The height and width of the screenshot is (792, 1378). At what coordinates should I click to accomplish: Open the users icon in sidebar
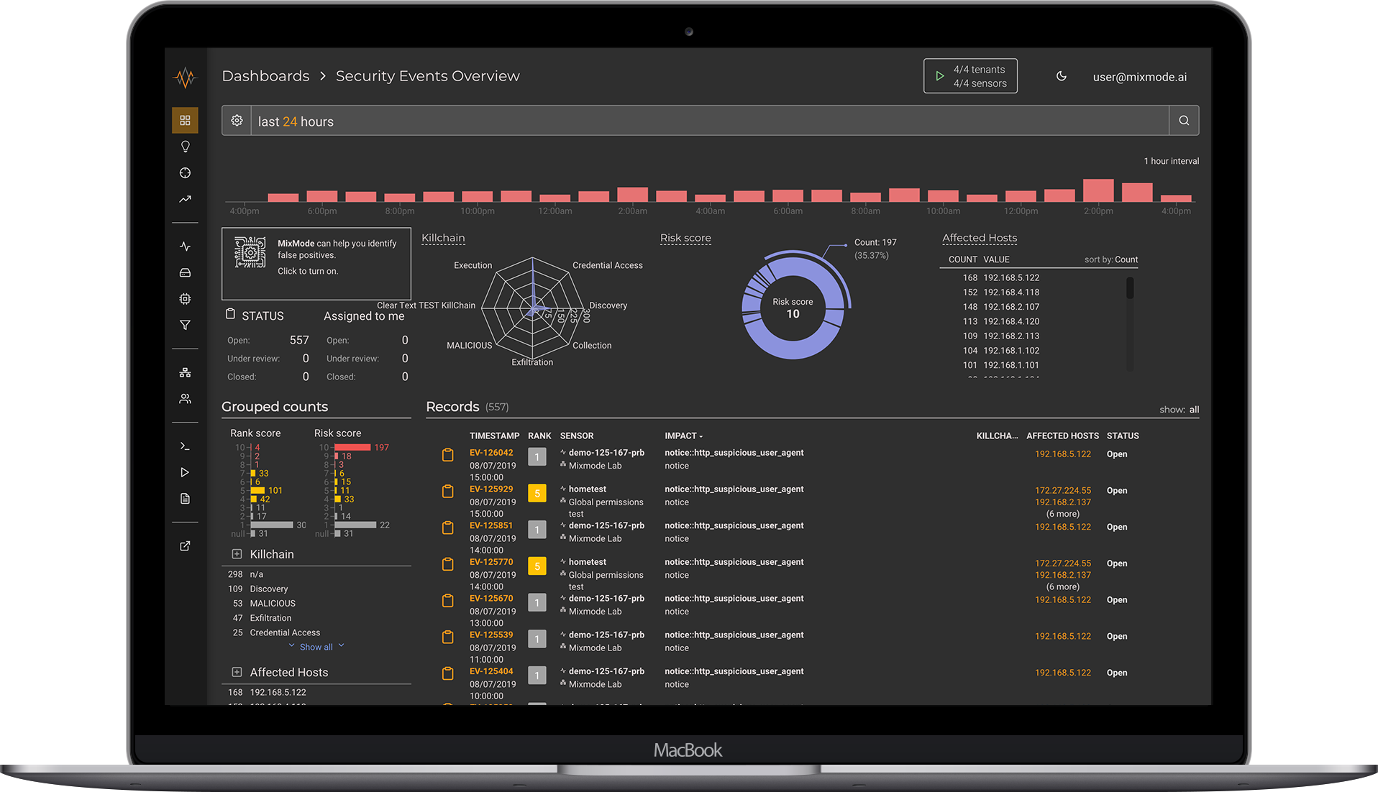pos(185,398)
